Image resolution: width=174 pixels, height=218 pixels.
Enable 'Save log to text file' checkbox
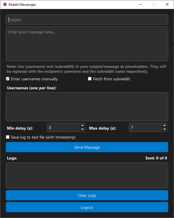point(8,137)
